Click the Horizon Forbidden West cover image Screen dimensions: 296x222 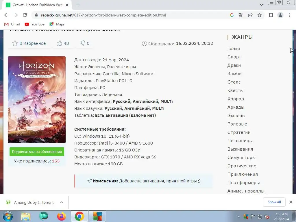[37, 100]
